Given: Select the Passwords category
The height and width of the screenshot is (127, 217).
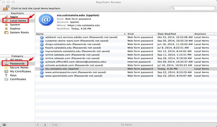Looking at the screenshot, I should (17, 63).
